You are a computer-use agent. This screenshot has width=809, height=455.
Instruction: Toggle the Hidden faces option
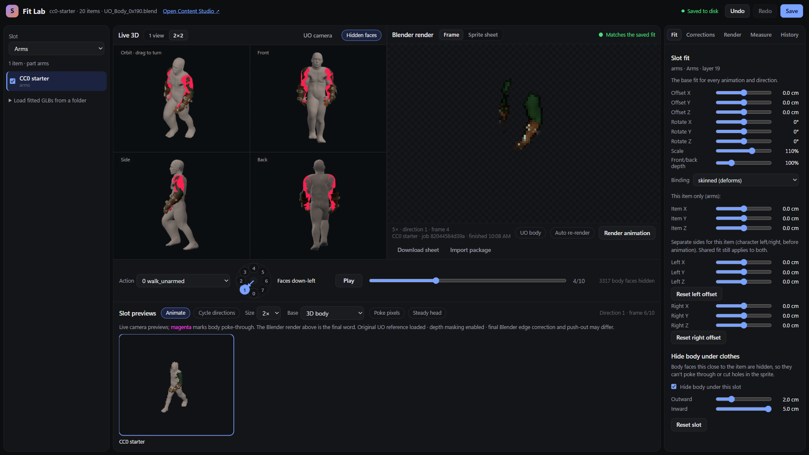pos(362,35)
